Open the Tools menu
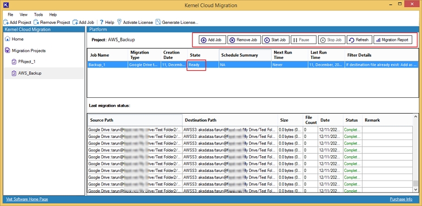Screen dimensions: 422x206 38,15
